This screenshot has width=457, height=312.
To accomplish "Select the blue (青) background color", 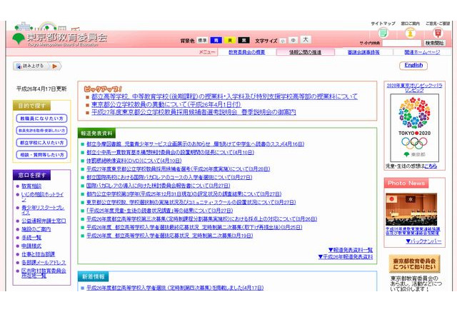I will (215, 41).
